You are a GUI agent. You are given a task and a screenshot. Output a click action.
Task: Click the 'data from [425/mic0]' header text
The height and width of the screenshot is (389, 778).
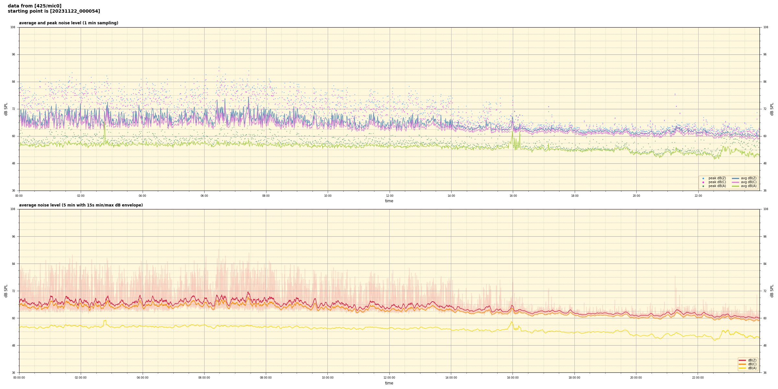click(34, 6)
